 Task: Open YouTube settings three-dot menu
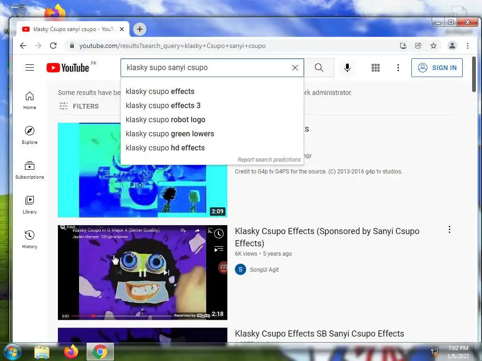(x=398, y=68)
